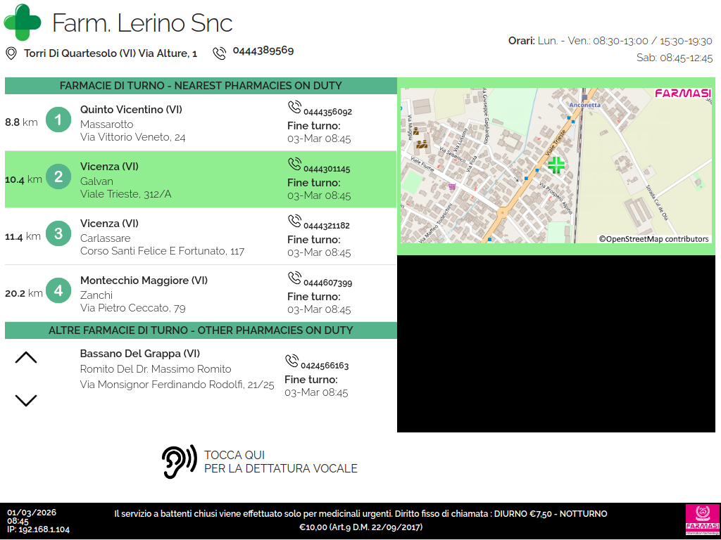Click the location pin icon beside address
The height and width of the screenshot is (540, 721).
click(x=11, y=53)
